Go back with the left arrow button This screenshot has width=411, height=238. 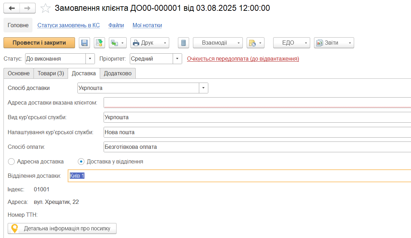click(12, 8)
